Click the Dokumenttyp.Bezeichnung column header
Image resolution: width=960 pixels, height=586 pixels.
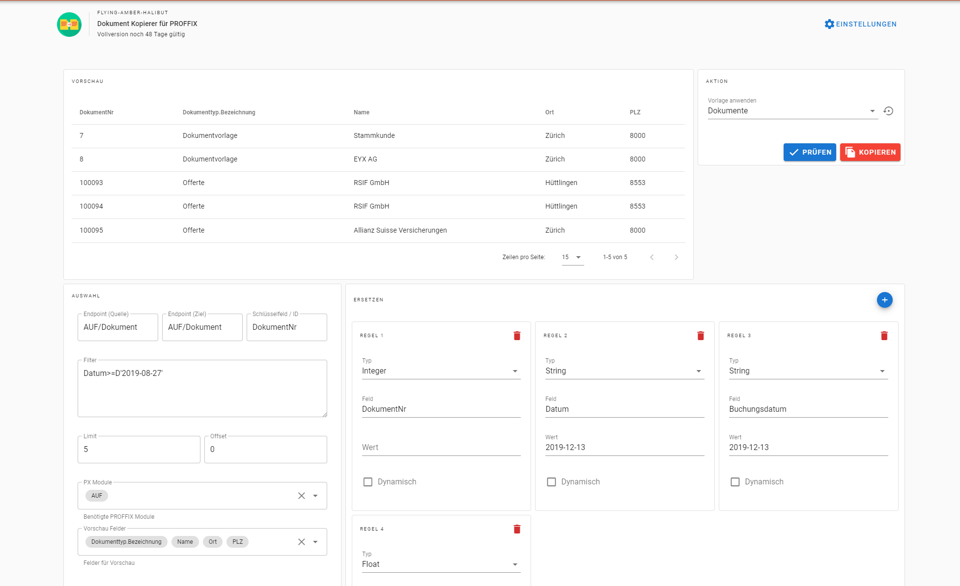(x=219, y=112)
